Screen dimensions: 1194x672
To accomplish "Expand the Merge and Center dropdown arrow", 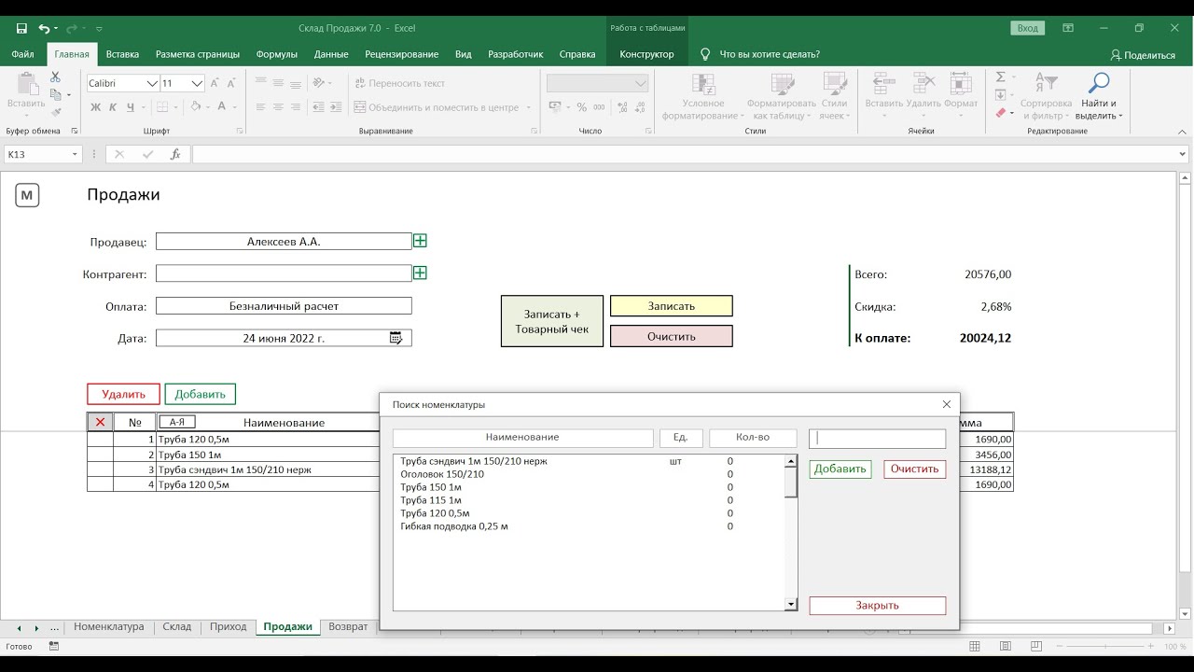I will (x=529, y=107).
